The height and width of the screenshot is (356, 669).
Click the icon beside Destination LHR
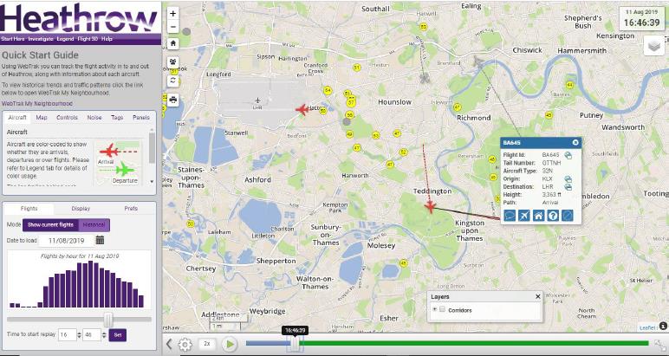568,187
